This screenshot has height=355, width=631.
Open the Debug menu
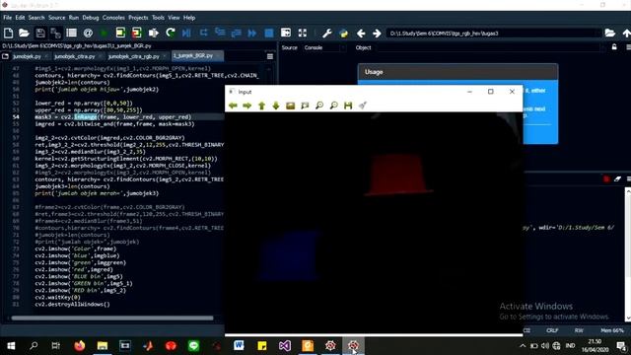click(91, 18)
